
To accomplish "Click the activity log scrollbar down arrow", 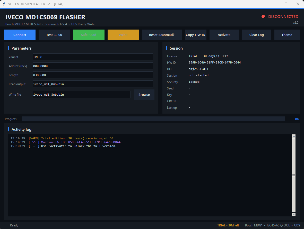I will point(294,214).
